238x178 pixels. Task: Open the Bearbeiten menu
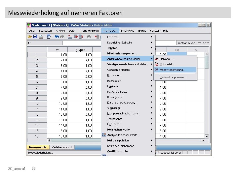pyautogui.click(x=45, y=31)
